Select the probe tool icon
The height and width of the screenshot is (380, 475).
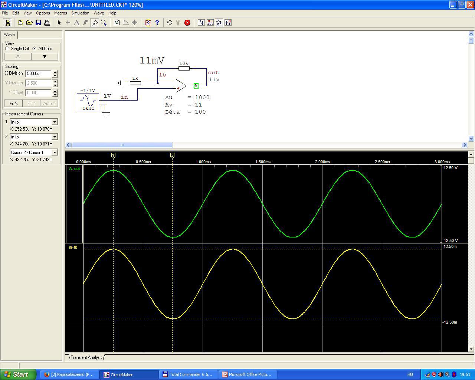click(x=95, y=23)
